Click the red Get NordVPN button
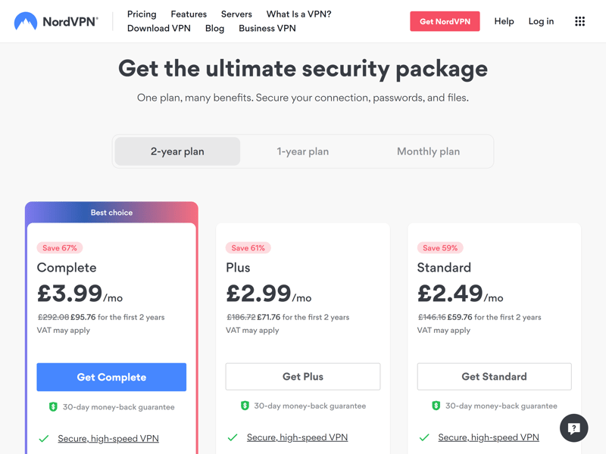The image size is (606, 454). point(445,21)
